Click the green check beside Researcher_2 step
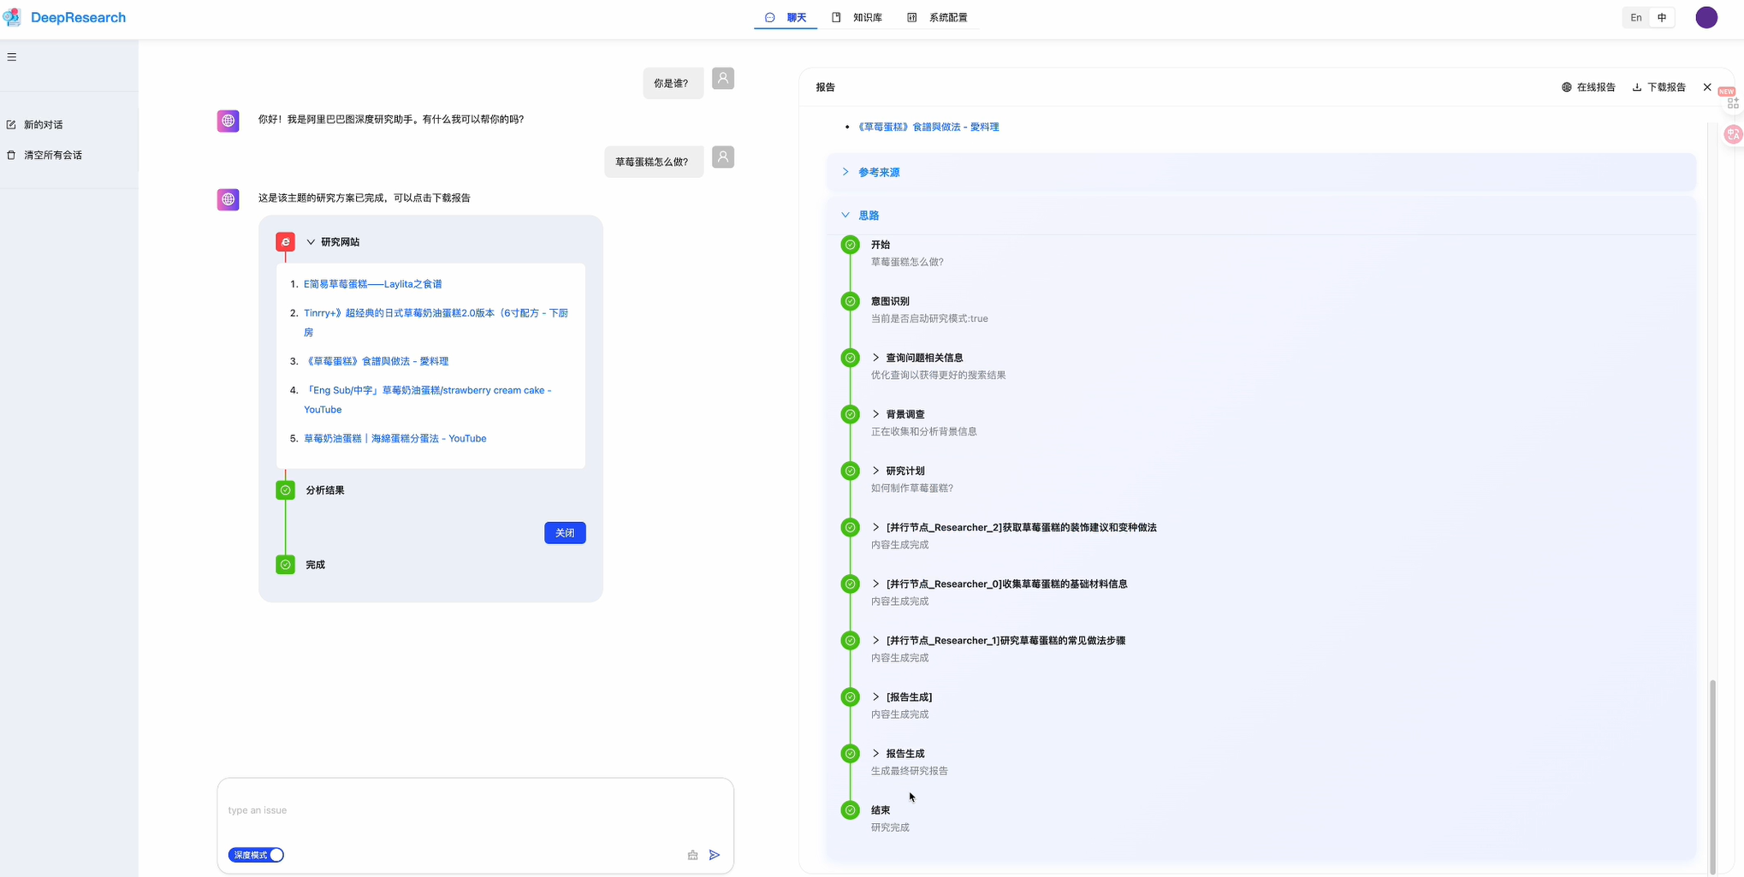 click(850, 527)
